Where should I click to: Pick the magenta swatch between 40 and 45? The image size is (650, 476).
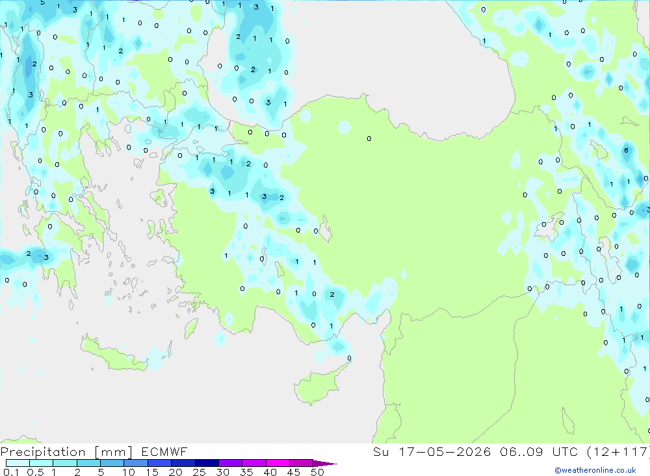[x=278, y=463]
